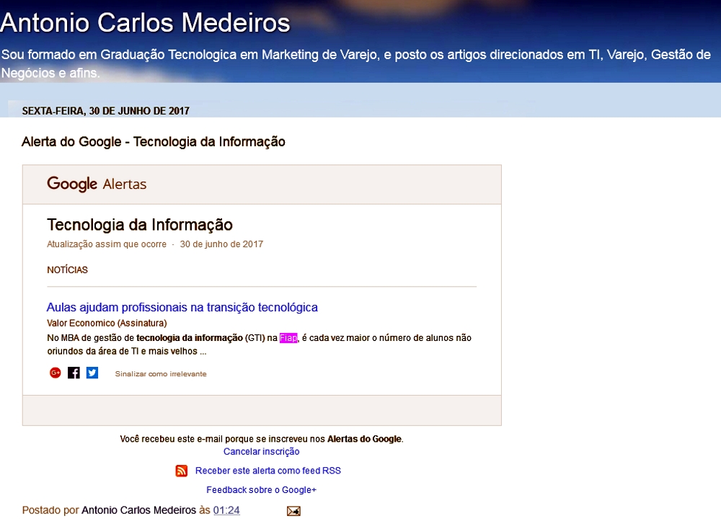Open 'Receber este alerta como feed RSS'

[x=268, y=471]
